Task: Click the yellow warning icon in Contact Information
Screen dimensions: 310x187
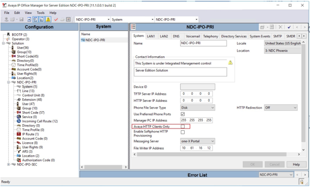Action: 230,63
